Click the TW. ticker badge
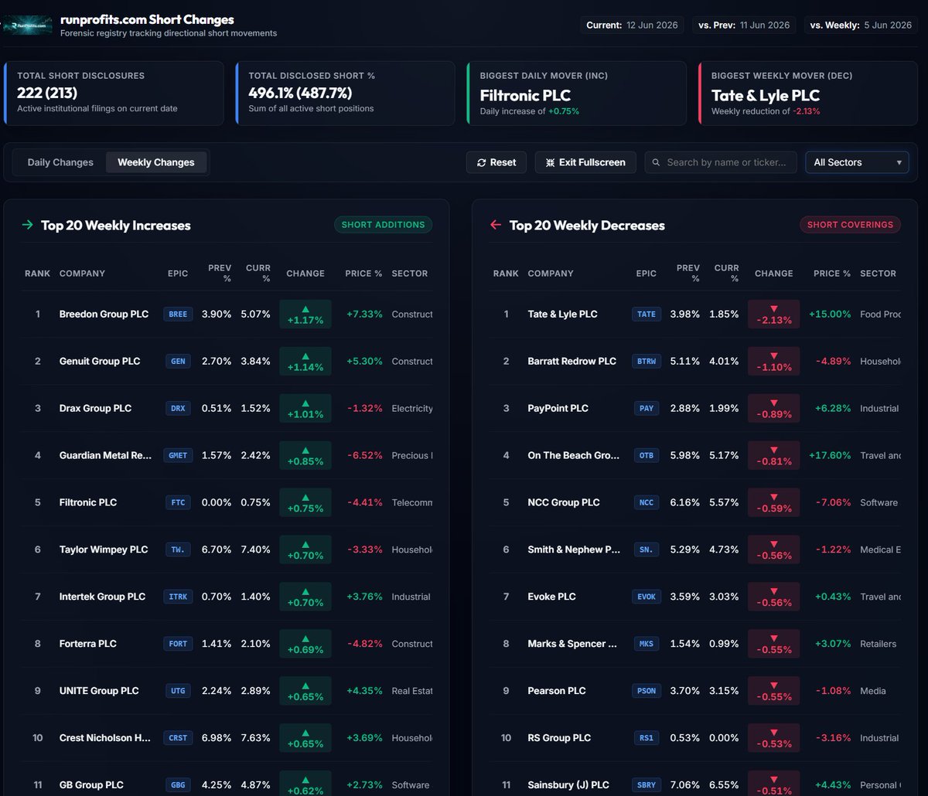The image size is (928, 796). click(178, 549)
